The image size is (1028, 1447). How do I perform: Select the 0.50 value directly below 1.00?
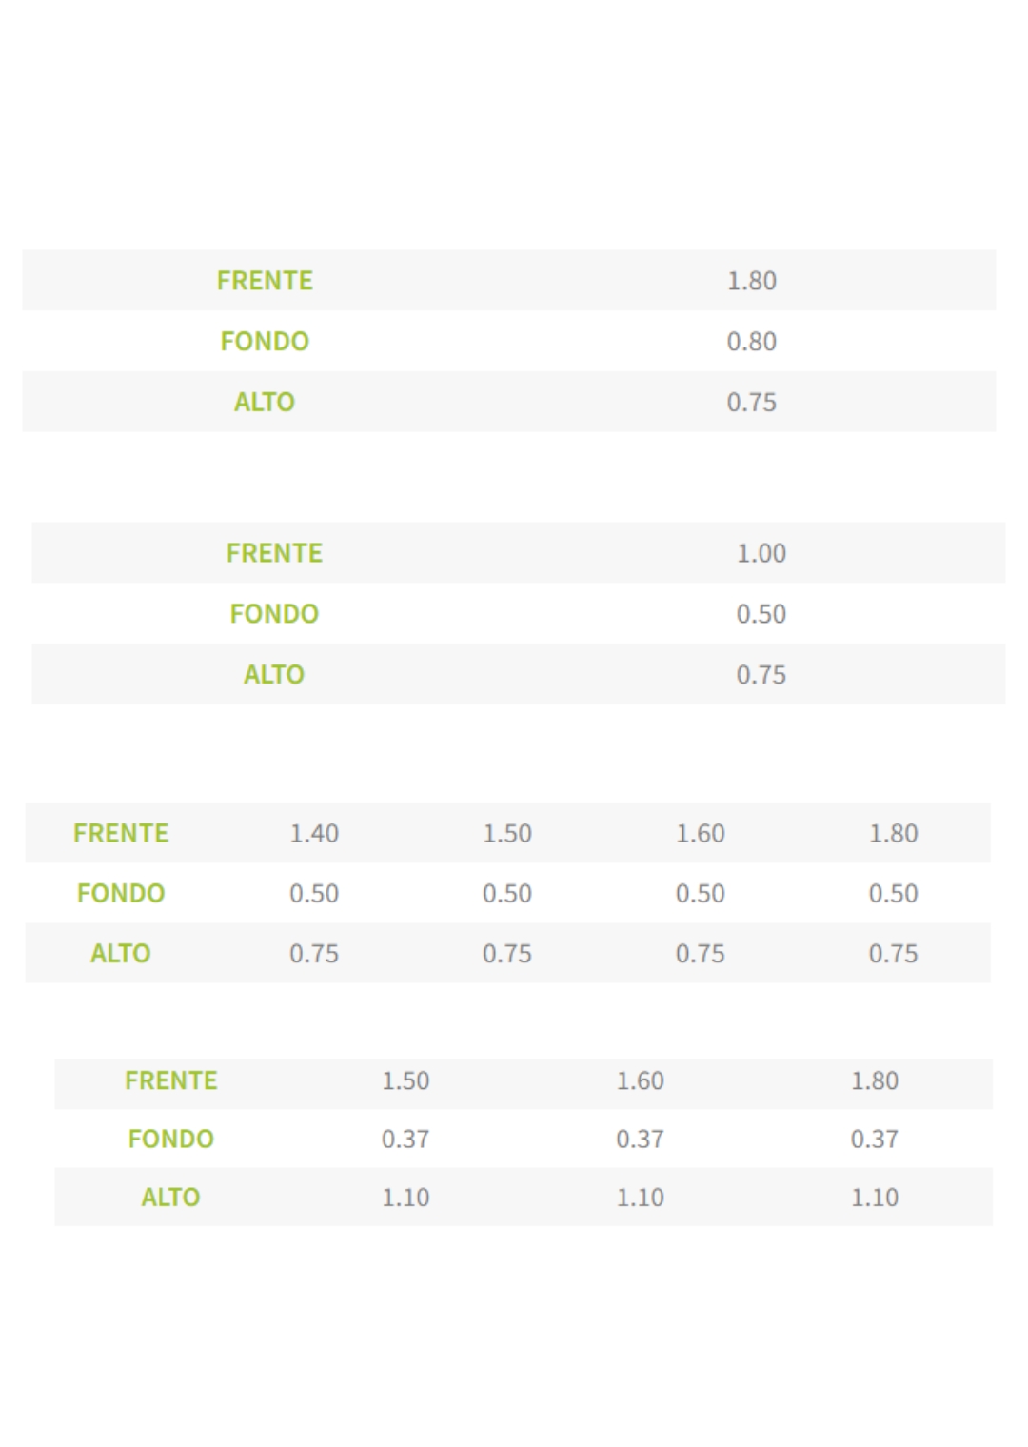click(x=761, y=614)
